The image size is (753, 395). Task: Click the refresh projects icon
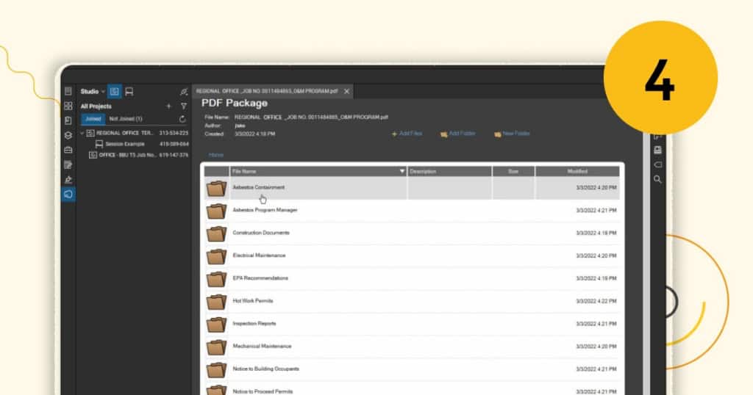[182, 118]
